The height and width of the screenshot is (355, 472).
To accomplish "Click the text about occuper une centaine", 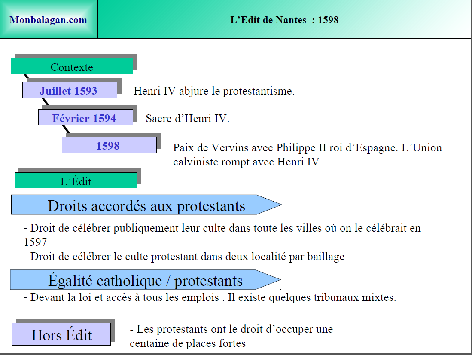I will (x=231, y=330).
